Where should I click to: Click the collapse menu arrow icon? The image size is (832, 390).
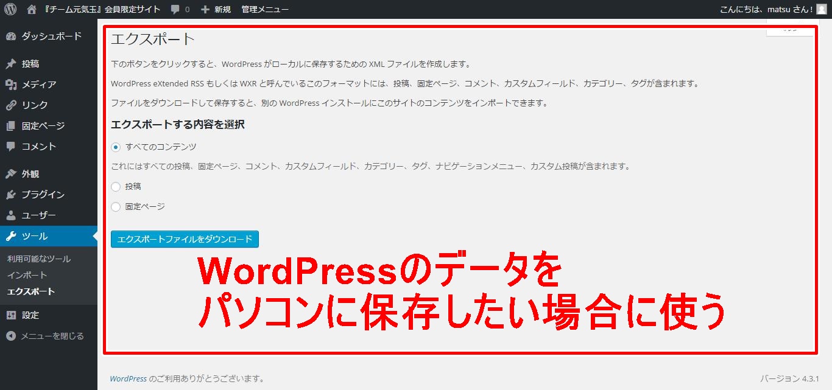(x=10, y=336)
